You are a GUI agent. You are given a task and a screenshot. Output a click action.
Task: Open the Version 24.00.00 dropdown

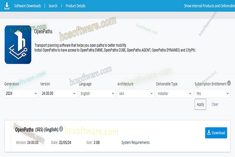coord(59,94)
